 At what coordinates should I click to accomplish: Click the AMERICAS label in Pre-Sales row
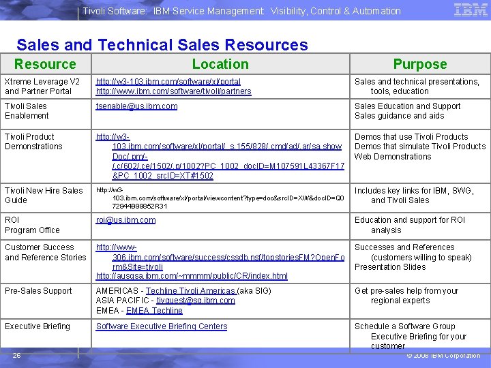click(117, 291)
